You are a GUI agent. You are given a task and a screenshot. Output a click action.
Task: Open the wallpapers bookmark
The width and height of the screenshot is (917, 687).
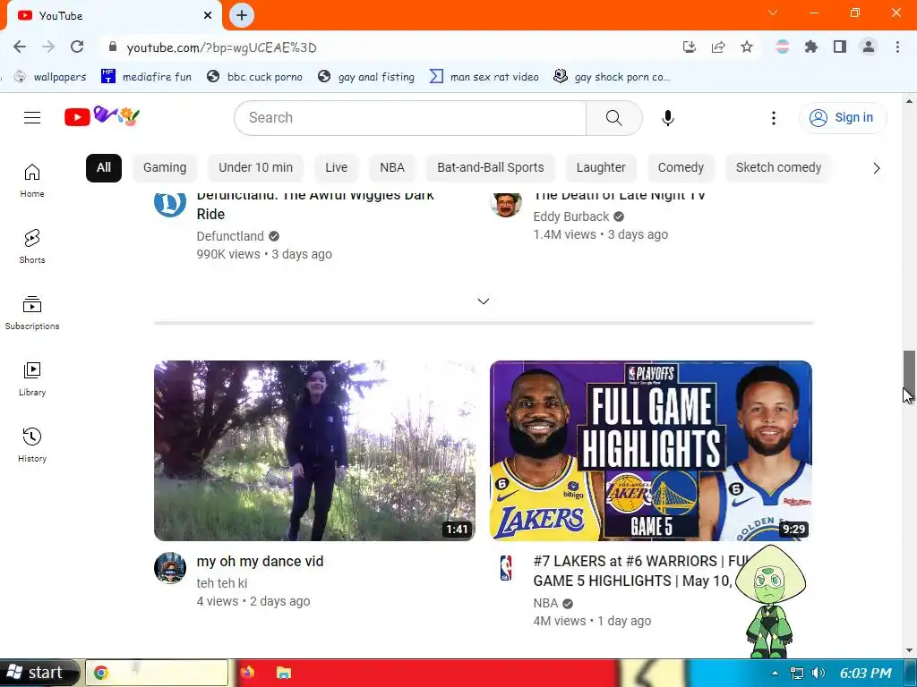point(50,77)
